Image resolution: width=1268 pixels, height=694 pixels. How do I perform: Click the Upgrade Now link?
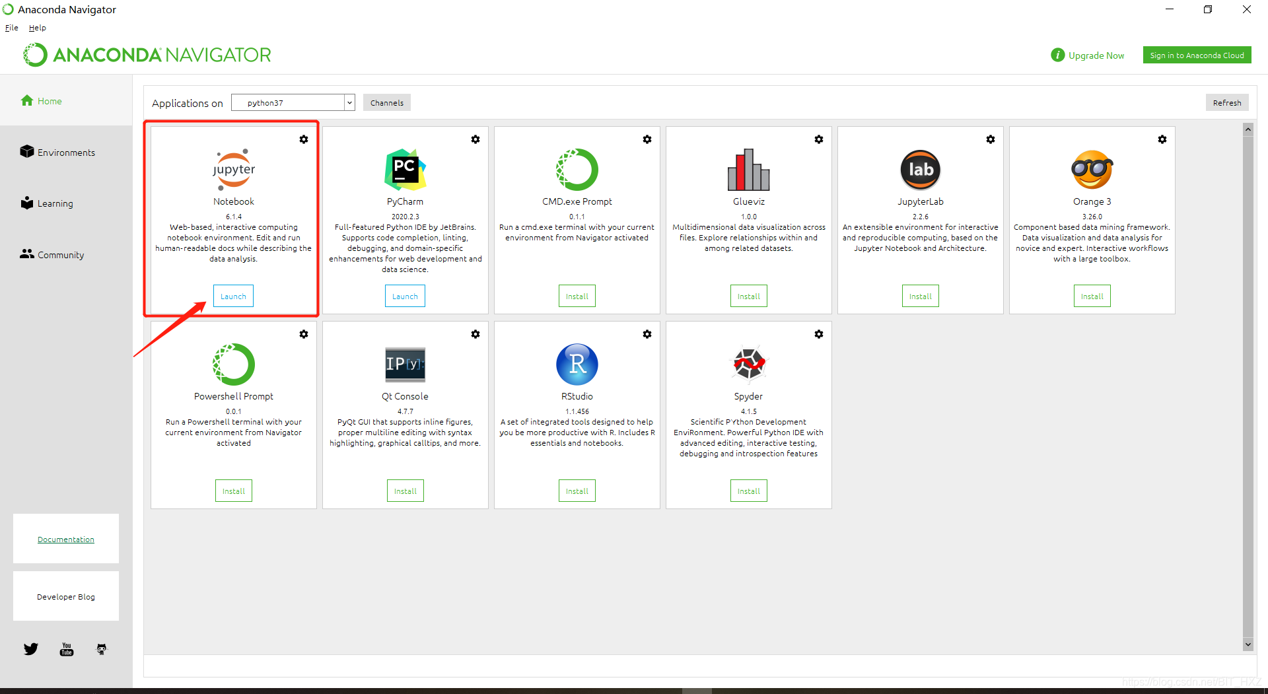point(1096,55)
